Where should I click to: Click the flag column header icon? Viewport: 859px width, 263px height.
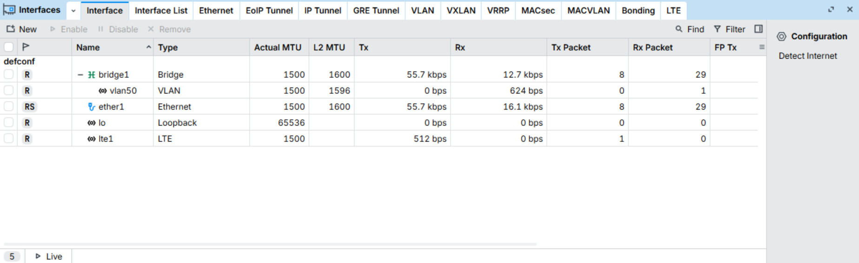26,47
